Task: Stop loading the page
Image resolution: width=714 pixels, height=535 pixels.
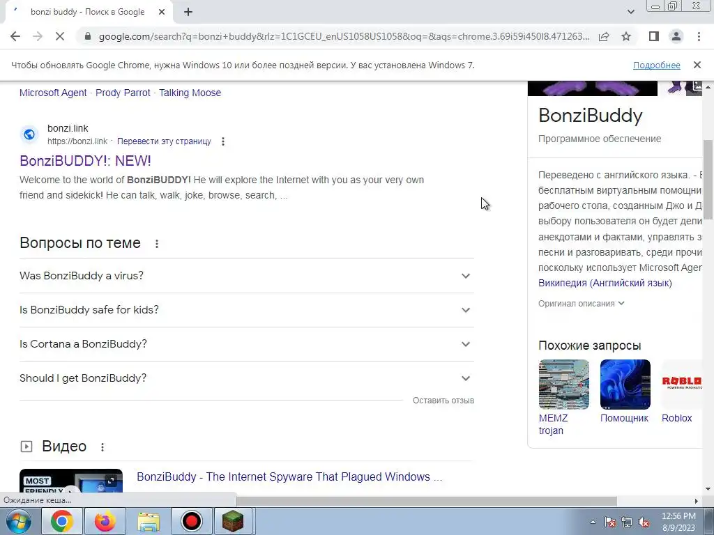Action: 60,36
